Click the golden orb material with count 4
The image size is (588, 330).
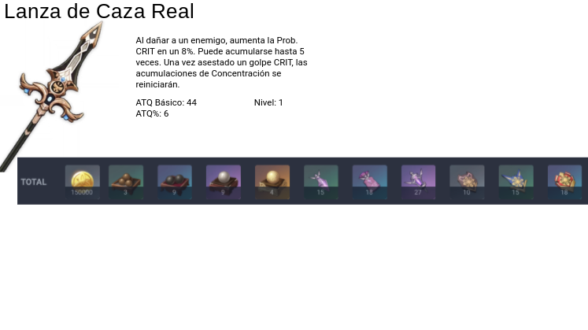point(272,182)
